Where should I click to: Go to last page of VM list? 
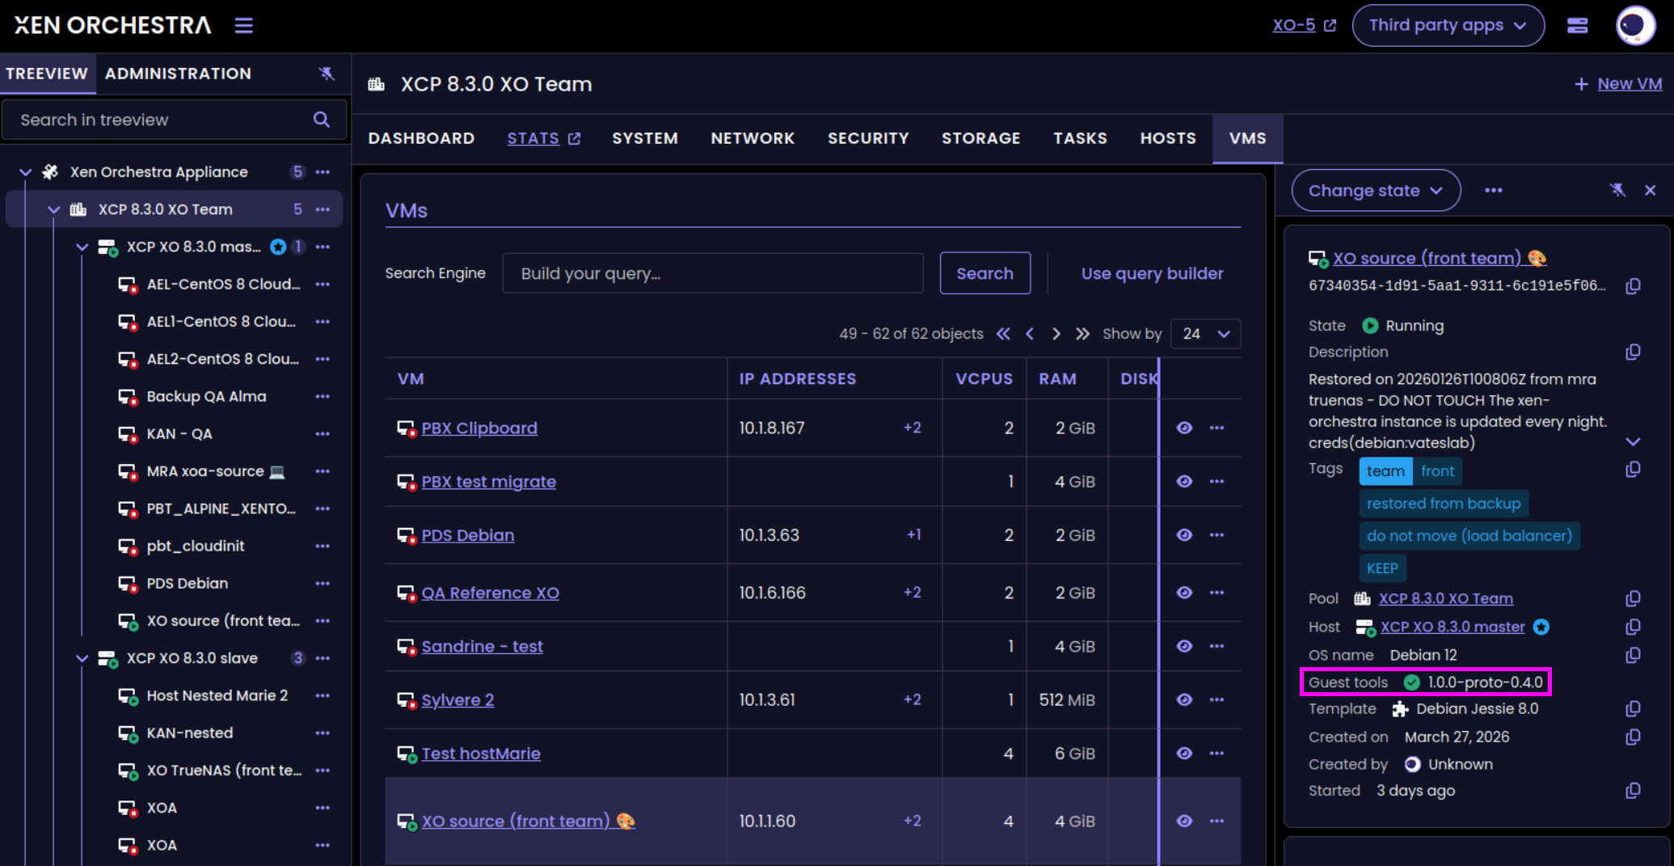point(1083,334)
